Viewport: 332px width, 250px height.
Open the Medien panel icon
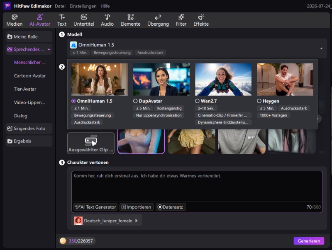pos(15,17)
